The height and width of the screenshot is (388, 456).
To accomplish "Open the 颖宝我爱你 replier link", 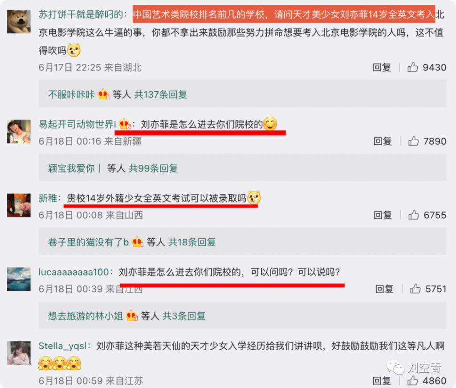I will tap(71, 168).
